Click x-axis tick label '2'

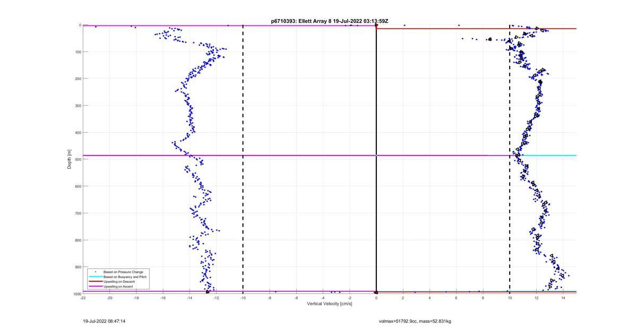[x=403, y=298]
